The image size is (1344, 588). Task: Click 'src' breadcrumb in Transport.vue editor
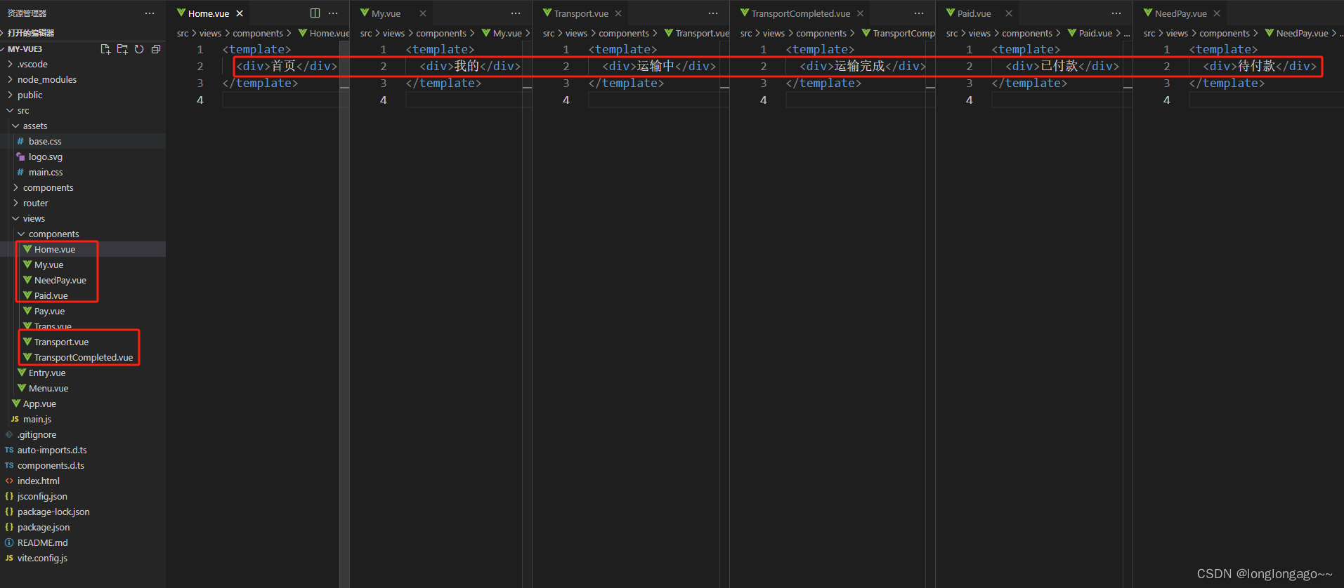tap(549, 33)
